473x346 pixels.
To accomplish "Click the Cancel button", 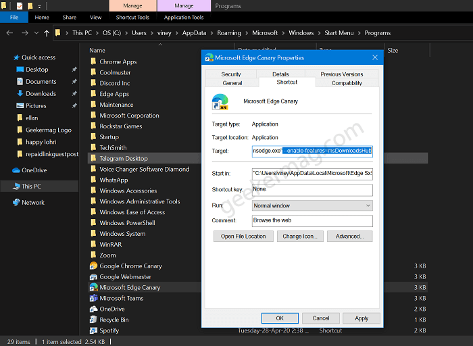I will pos(321,318).
